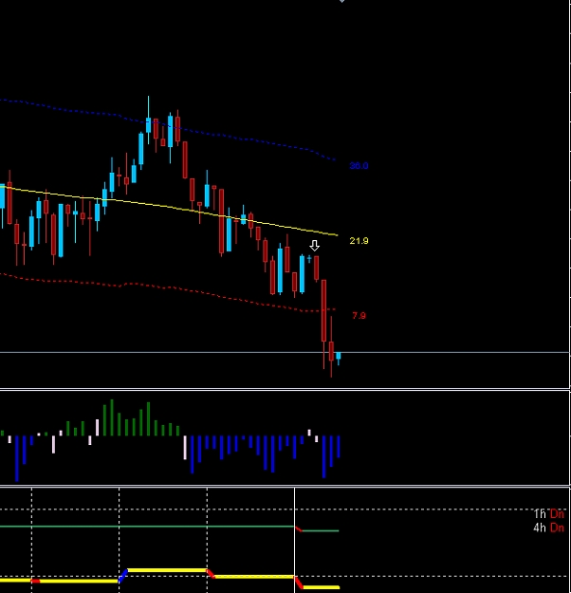Click the 4h Dn trend status label

point(548,528)
